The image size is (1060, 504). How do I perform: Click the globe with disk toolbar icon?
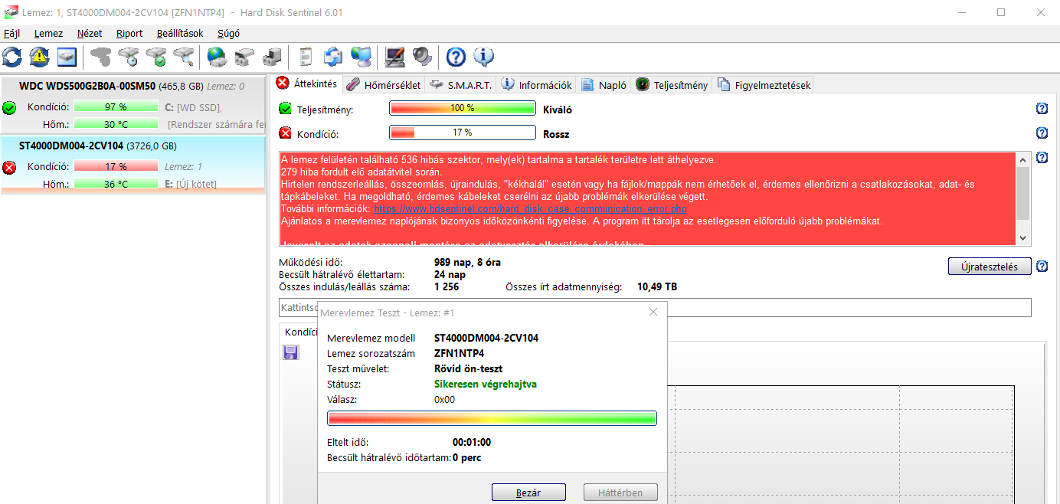(x=218, y=57)
